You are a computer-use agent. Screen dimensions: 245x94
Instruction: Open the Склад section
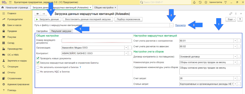[x=11, y=43]
